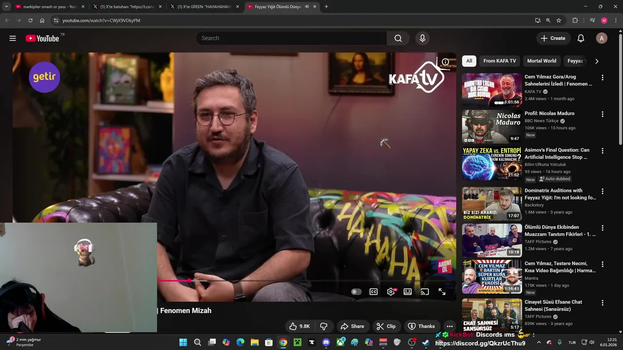Open Discord from taskbar
Image resolution: width=623 pixels, height=350 pixels.
[x=326, y=343]
